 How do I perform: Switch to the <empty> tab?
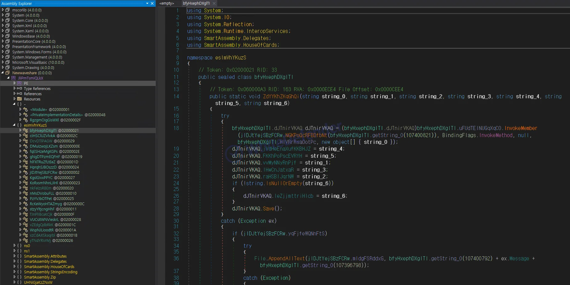[x=167, y=3]
